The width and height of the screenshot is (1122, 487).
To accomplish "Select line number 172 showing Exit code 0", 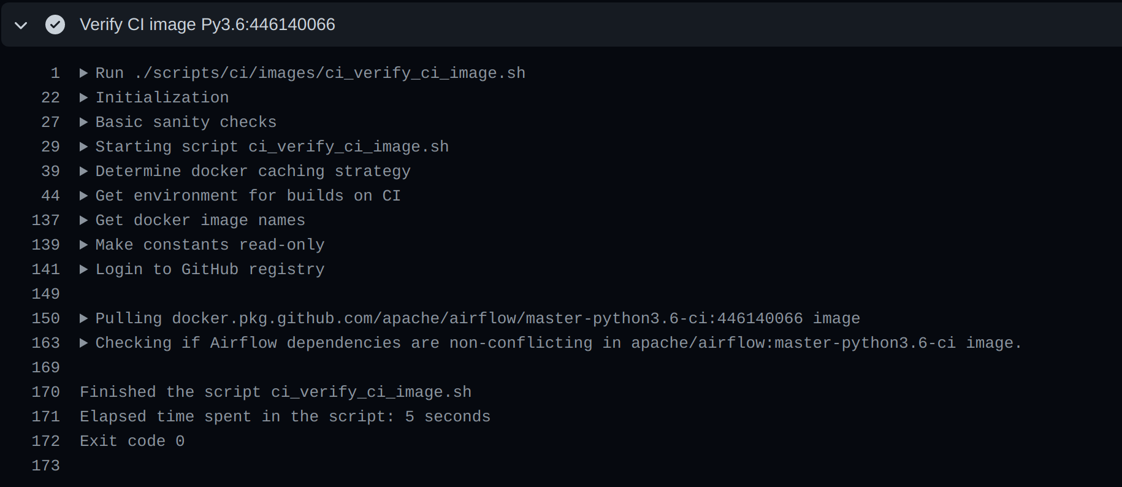I will point(45,440).
